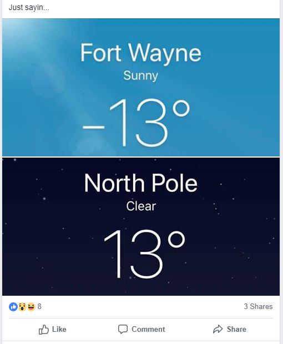Screen dimensions: 283x344
Task: Click the Sunny condition label
Action: click(140, 76)
